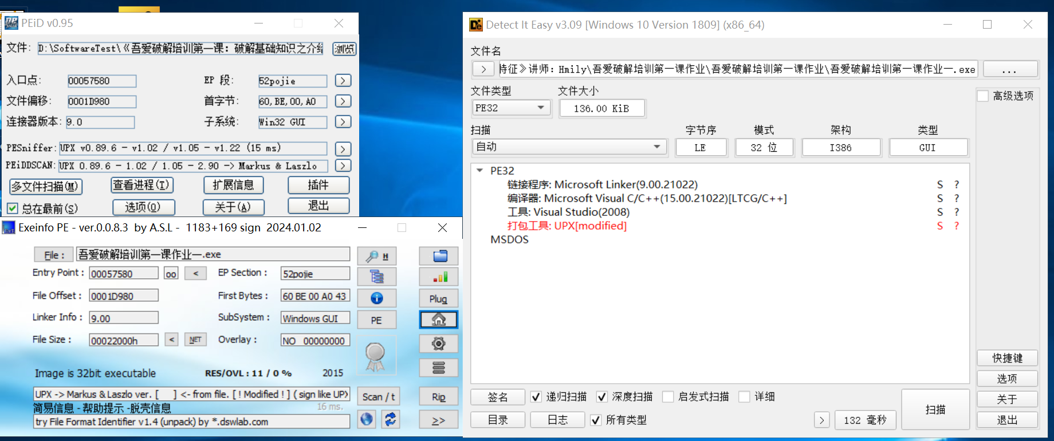Click the Rip button in Exeinfo PE
The image size is (1054, 441).
(439, 396)
